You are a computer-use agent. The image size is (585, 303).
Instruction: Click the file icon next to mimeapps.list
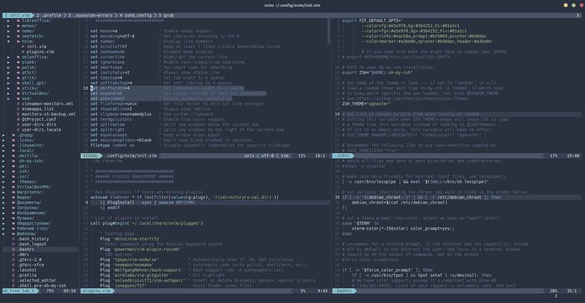coord(18,109)
